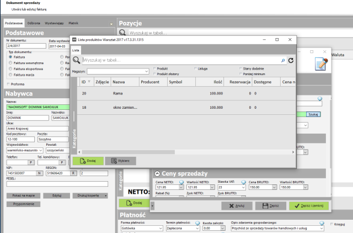Close the Podstawowe tab panel with x
The height and width of the screenshot is (233, 353).
tap(111, 24)
